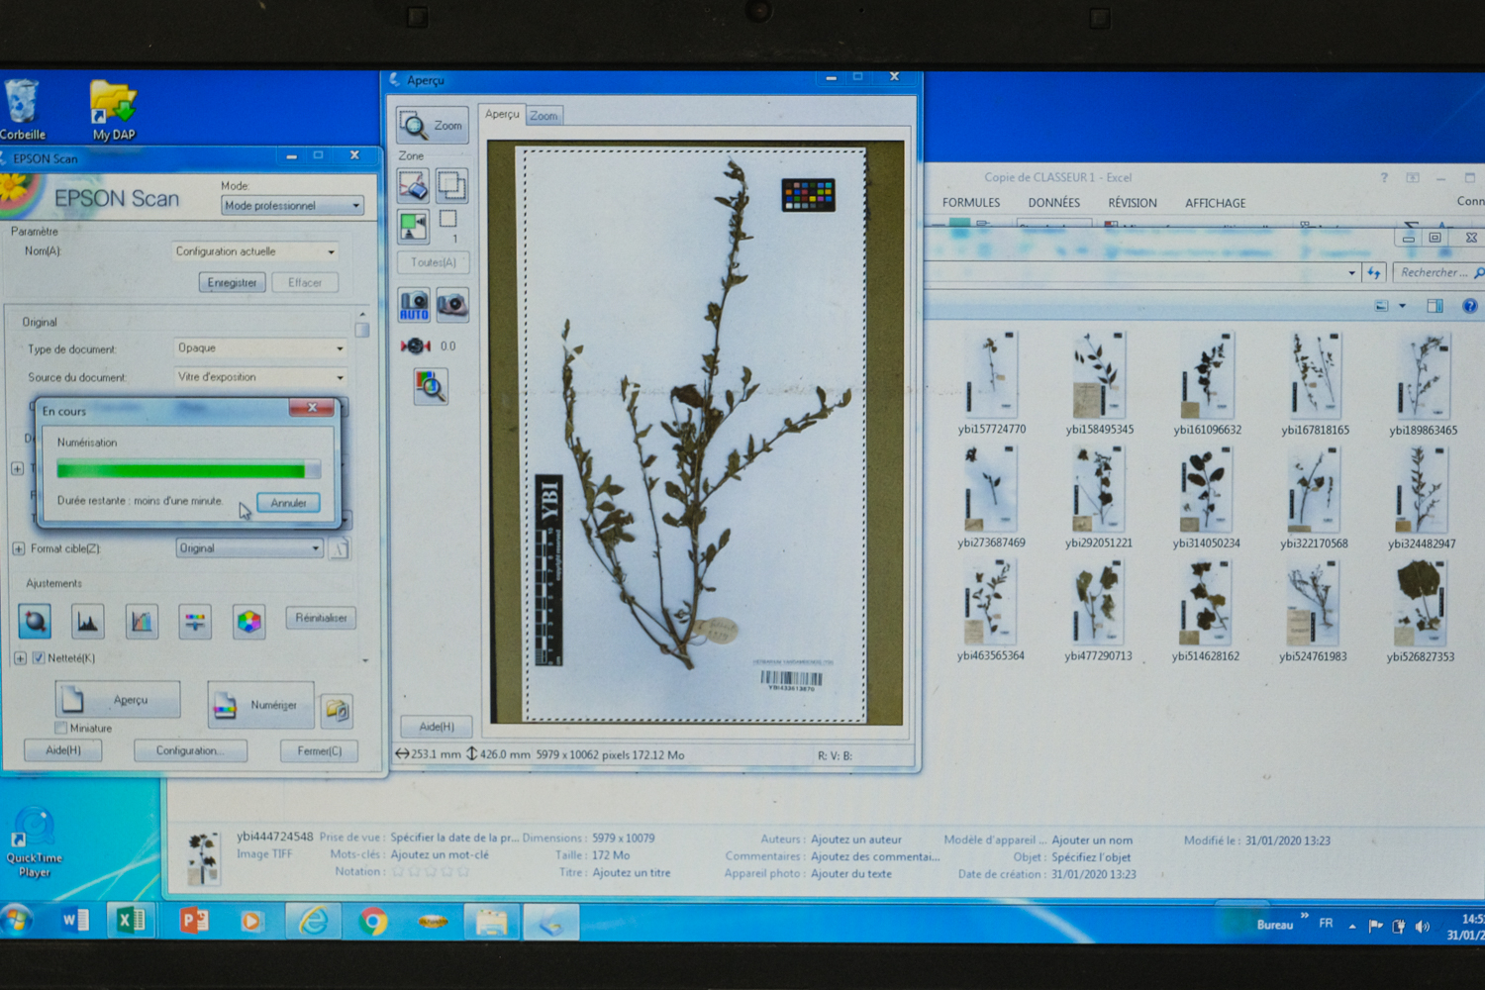Viewport: 1485px width, 990px height.
Task: Switch to the Zoom tab
Action: pyautogui.click(x=544, y=116)
